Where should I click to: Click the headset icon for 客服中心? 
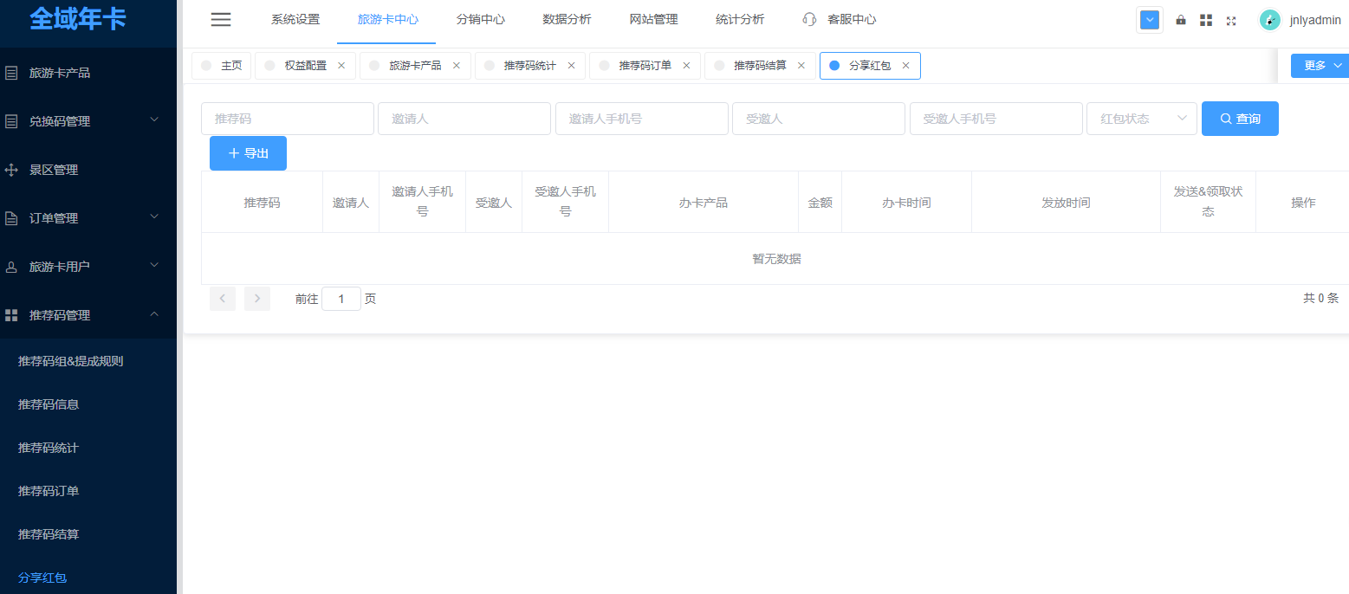tap(809, 20)
